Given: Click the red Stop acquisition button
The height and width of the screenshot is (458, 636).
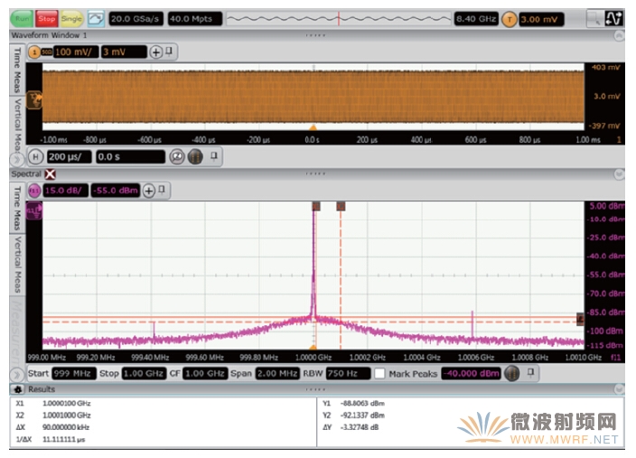Looking at the screenshot, I should pyautogui.click(x=46, y=19).
